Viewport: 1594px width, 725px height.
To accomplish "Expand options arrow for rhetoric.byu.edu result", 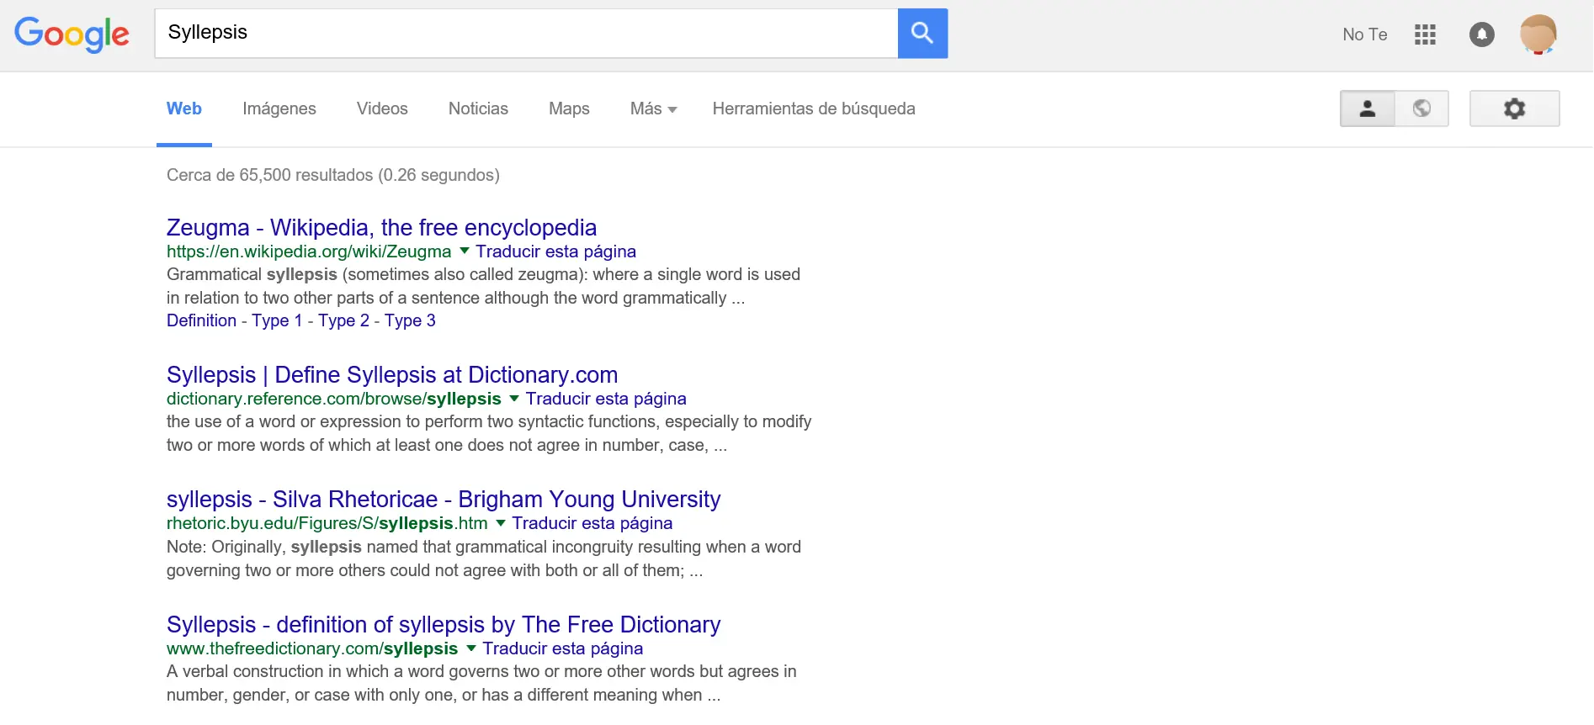I will coord(501,522).
